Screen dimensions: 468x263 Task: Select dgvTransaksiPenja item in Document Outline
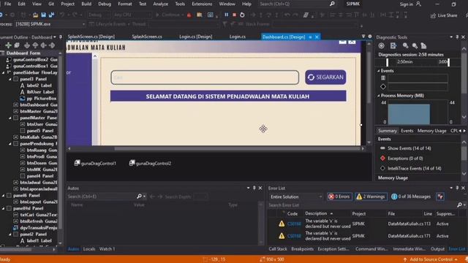point(35,227)
